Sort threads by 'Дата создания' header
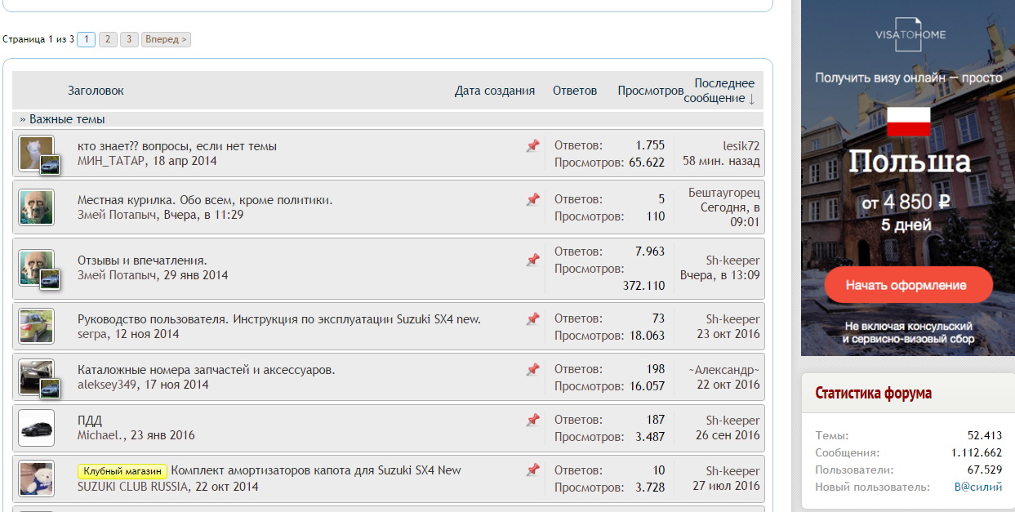Screen dimensions: 1015x512 (494, 91)
